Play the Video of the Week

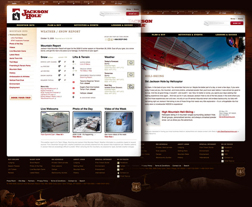119,122
